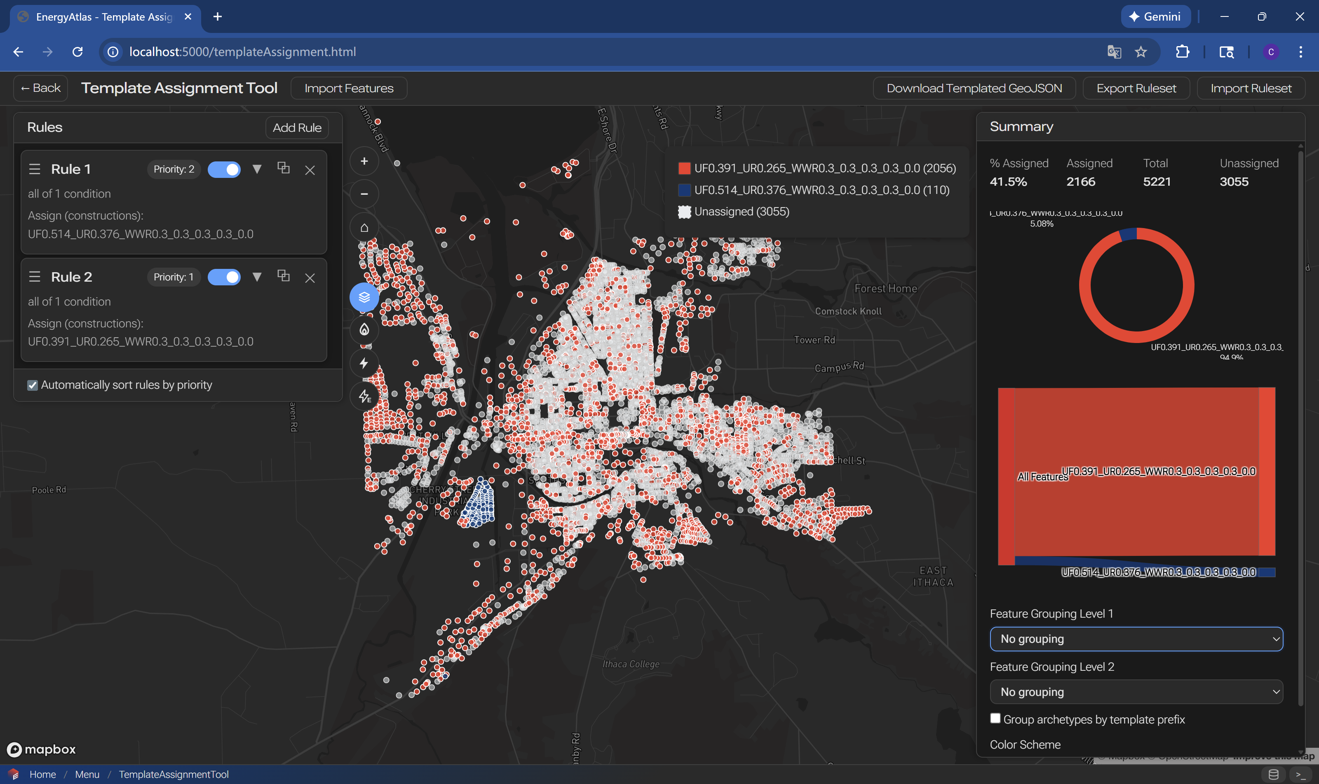Reset map view with home icon

[364, 228]
